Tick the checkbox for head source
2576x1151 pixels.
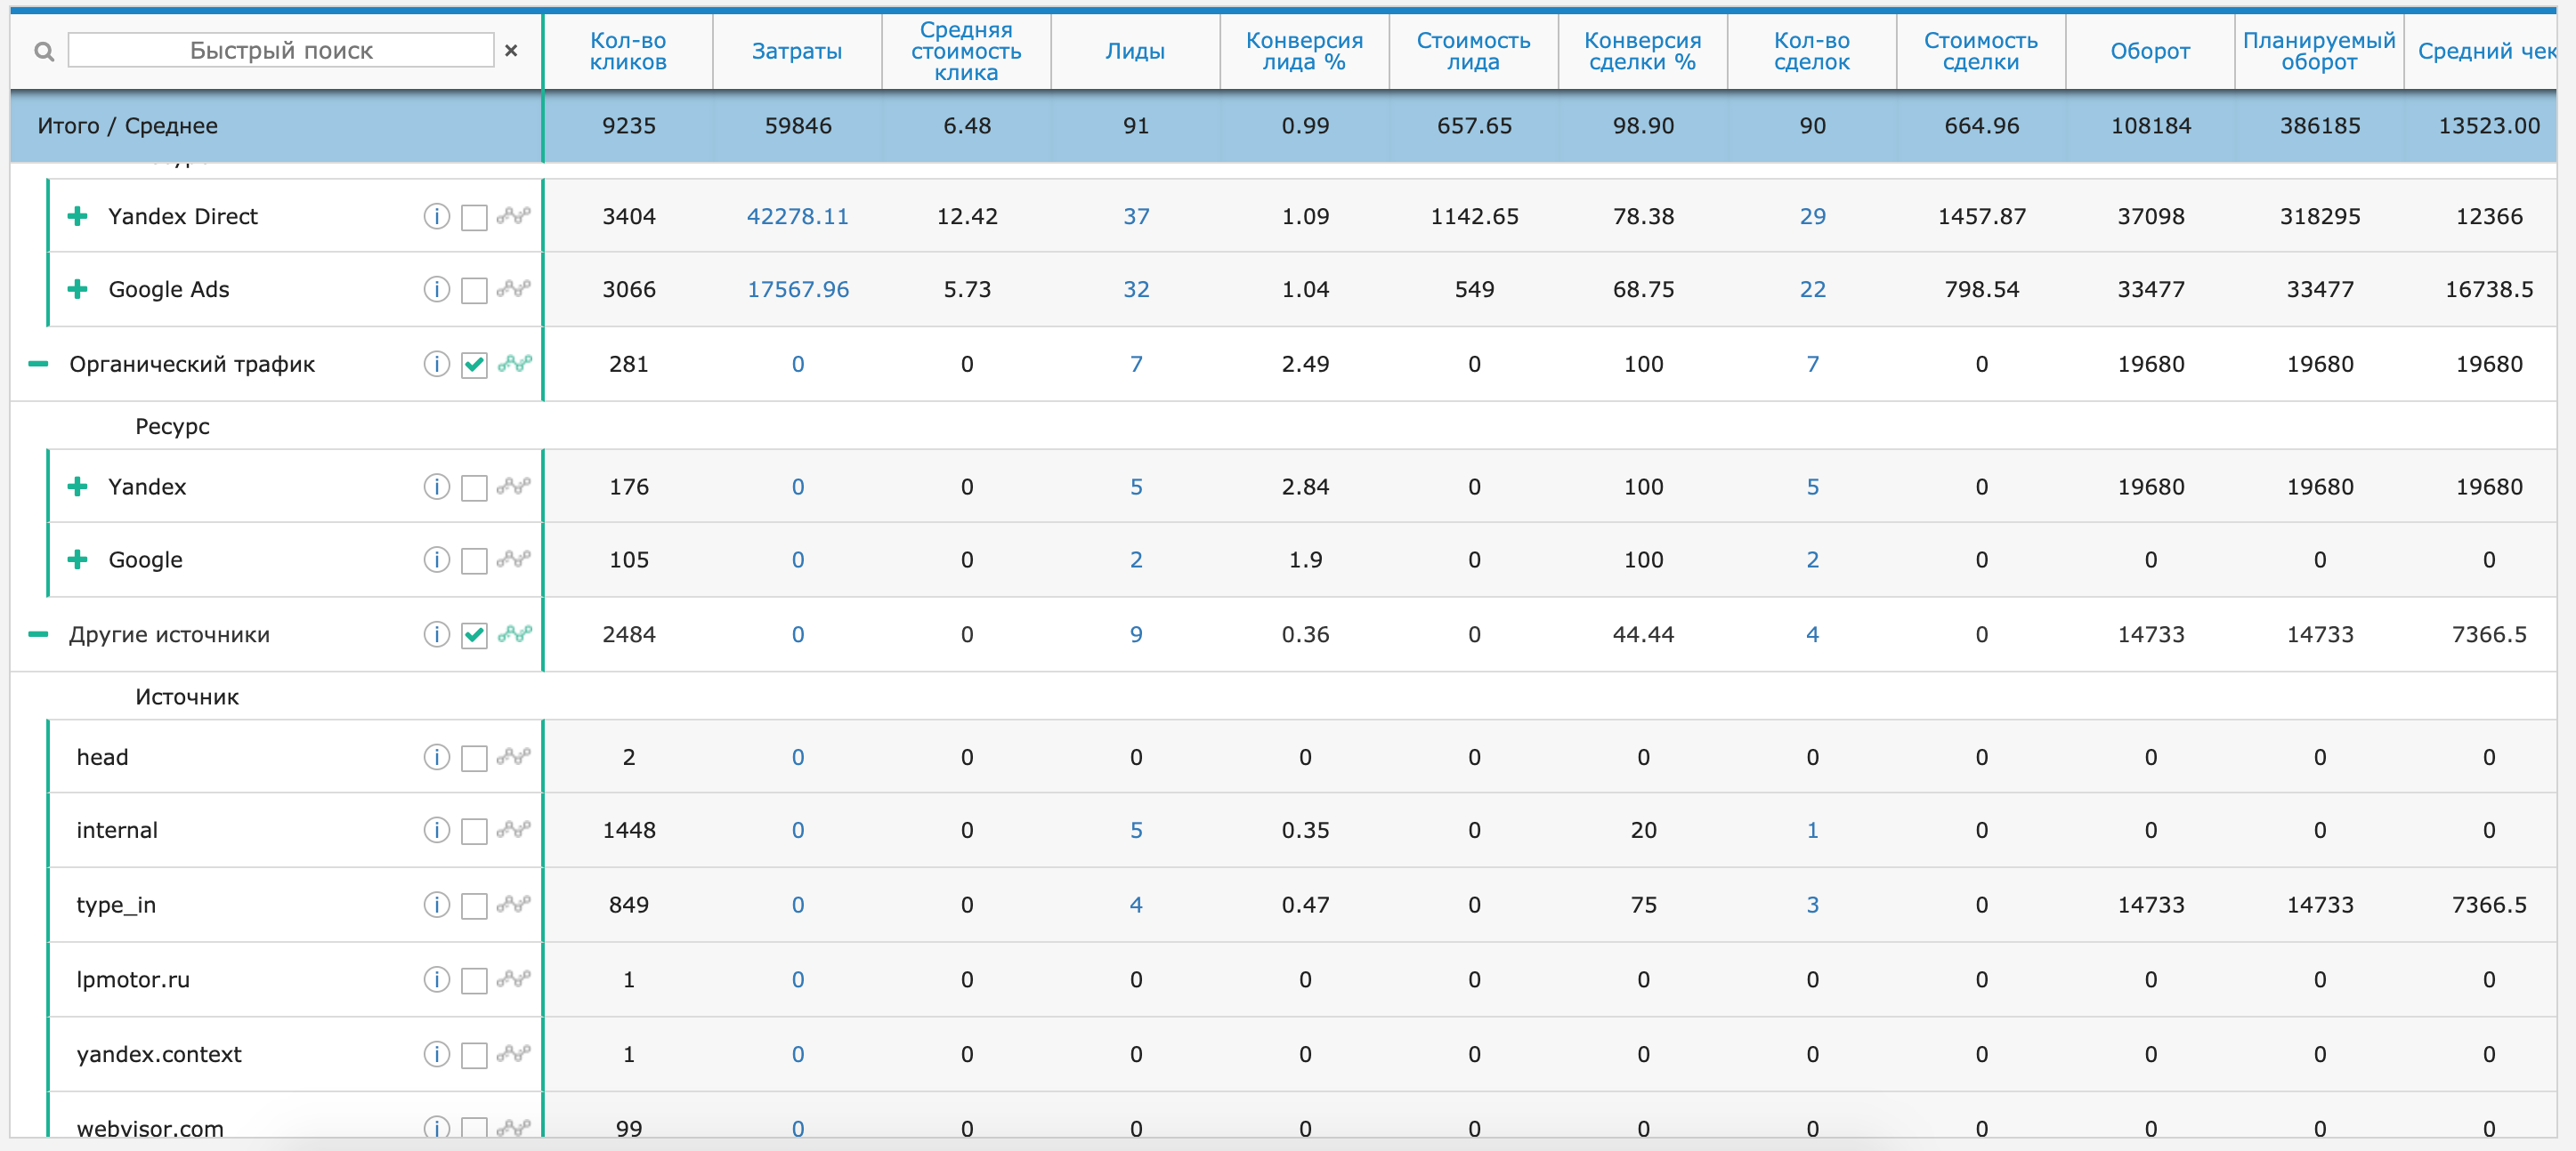coord(474,759)
